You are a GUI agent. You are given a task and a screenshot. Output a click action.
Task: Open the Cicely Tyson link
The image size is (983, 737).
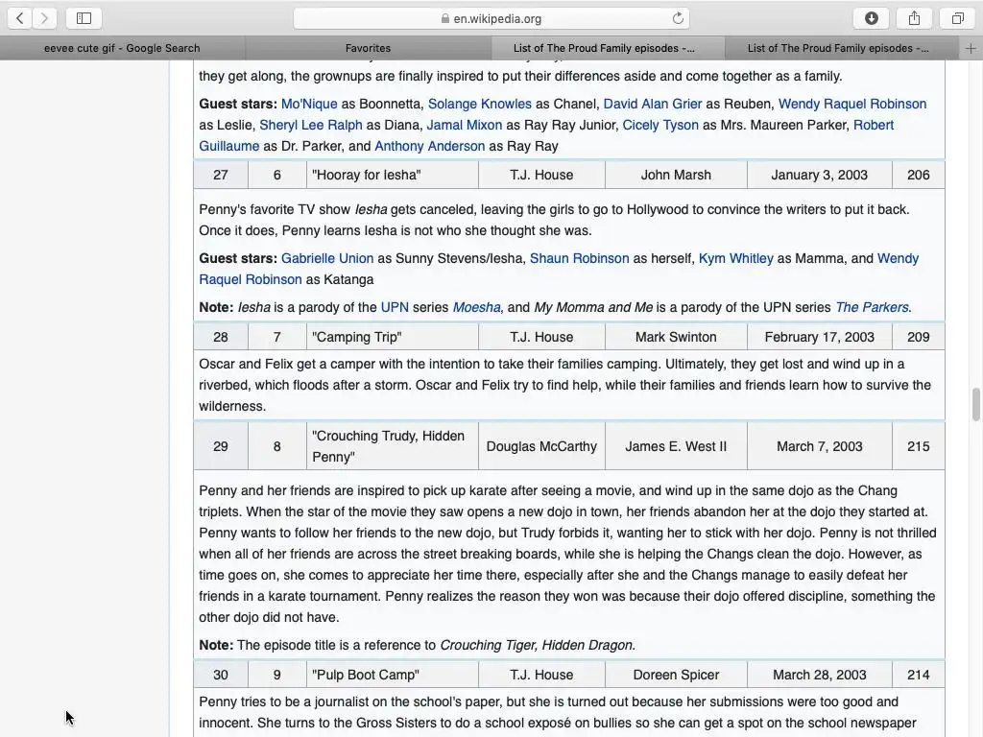click(x=660, y=126)
